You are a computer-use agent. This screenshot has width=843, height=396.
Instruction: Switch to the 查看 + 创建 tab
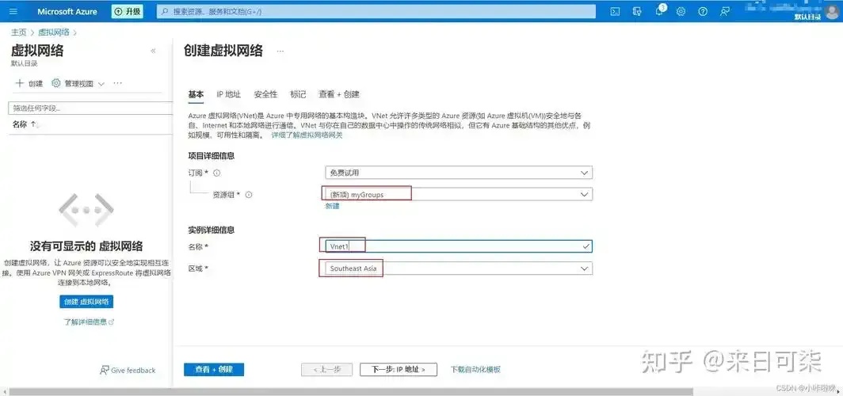tap(339, 94)
